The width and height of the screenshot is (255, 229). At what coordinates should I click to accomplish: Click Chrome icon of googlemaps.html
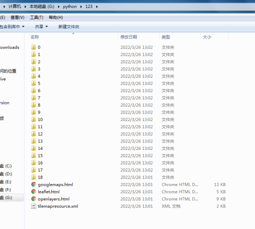[x=34, y=184]
